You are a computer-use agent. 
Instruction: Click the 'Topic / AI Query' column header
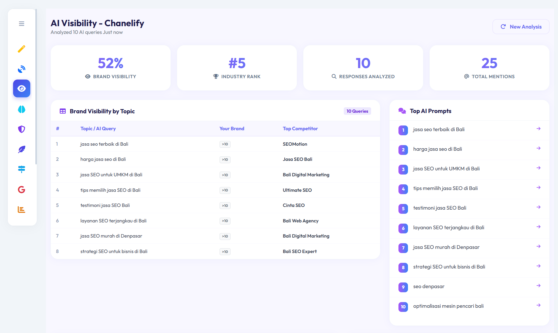coord(98,128)
